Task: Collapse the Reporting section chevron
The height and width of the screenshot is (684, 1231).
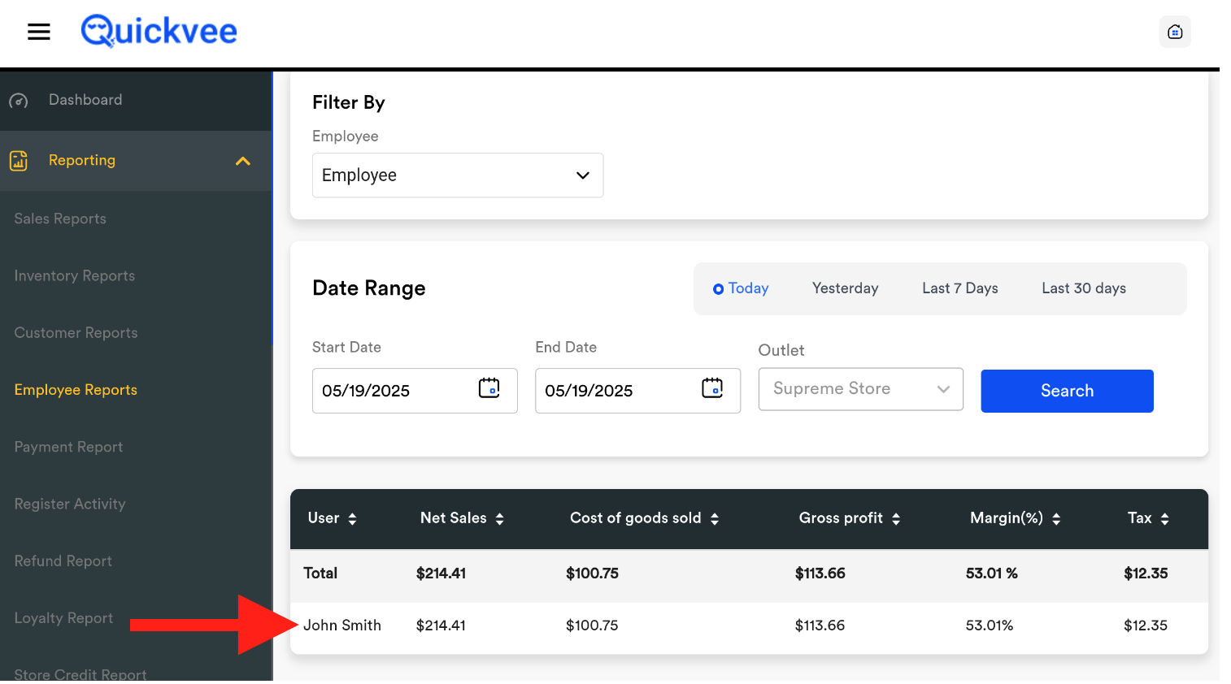Action: tap(242, 161)
